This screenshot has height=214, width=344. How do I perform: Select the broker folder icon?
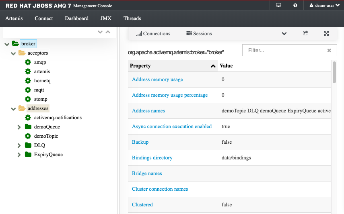15,44
